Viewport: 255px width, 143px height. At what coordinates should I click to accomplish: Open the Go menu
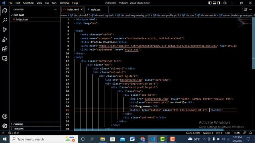pyautogui.click(x=47, y=3)
